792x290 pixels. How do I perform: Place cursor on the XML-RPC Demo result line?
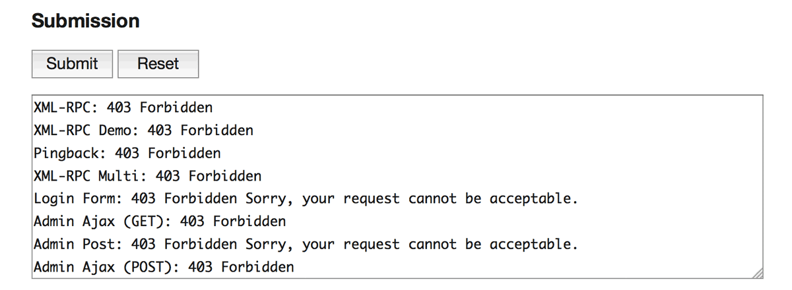[143, 130]
